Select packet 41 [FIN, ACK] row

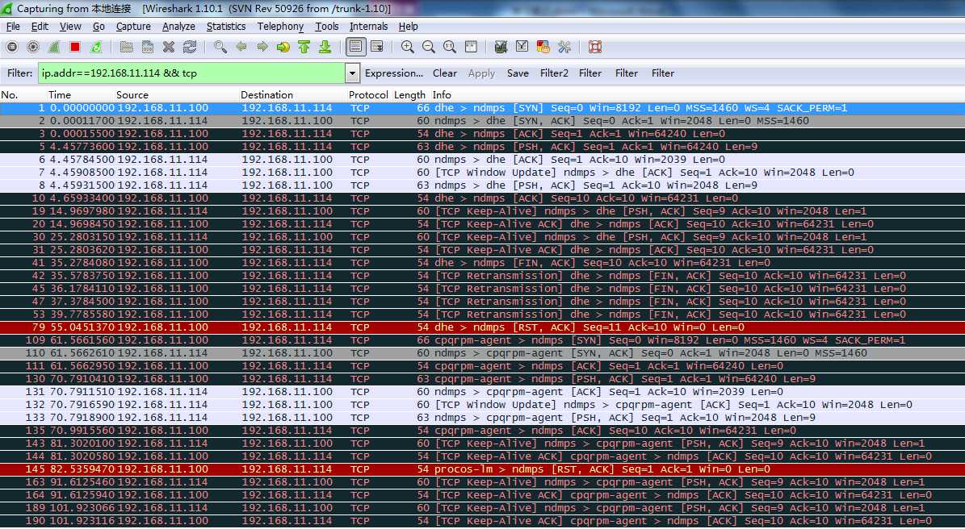(x=483, y=263)
